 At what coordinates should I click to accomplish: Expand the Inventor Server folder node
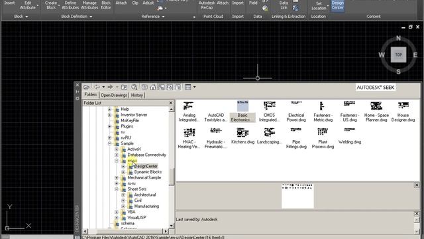pos(109,115)
